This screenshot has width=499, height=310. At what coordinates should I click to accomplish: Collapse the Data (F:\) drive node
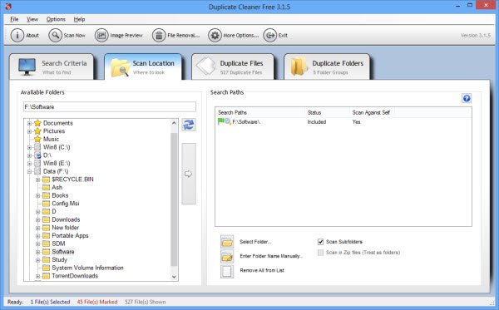point(29,172)
